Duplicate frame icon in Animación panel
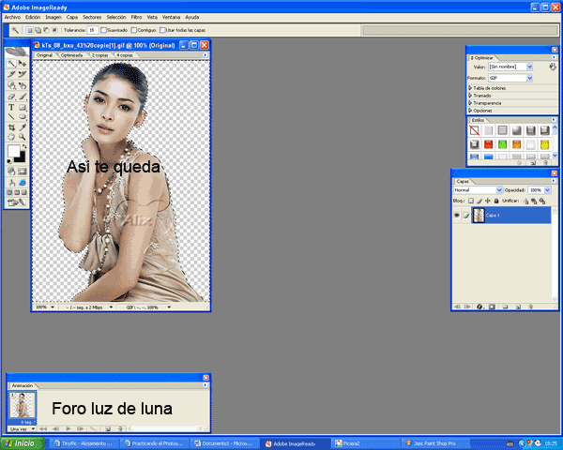Screen dimensions: 563x450 [x=108, y=428]
